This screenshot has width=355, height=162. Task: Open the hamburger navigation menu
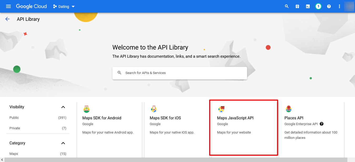[8, 6]
